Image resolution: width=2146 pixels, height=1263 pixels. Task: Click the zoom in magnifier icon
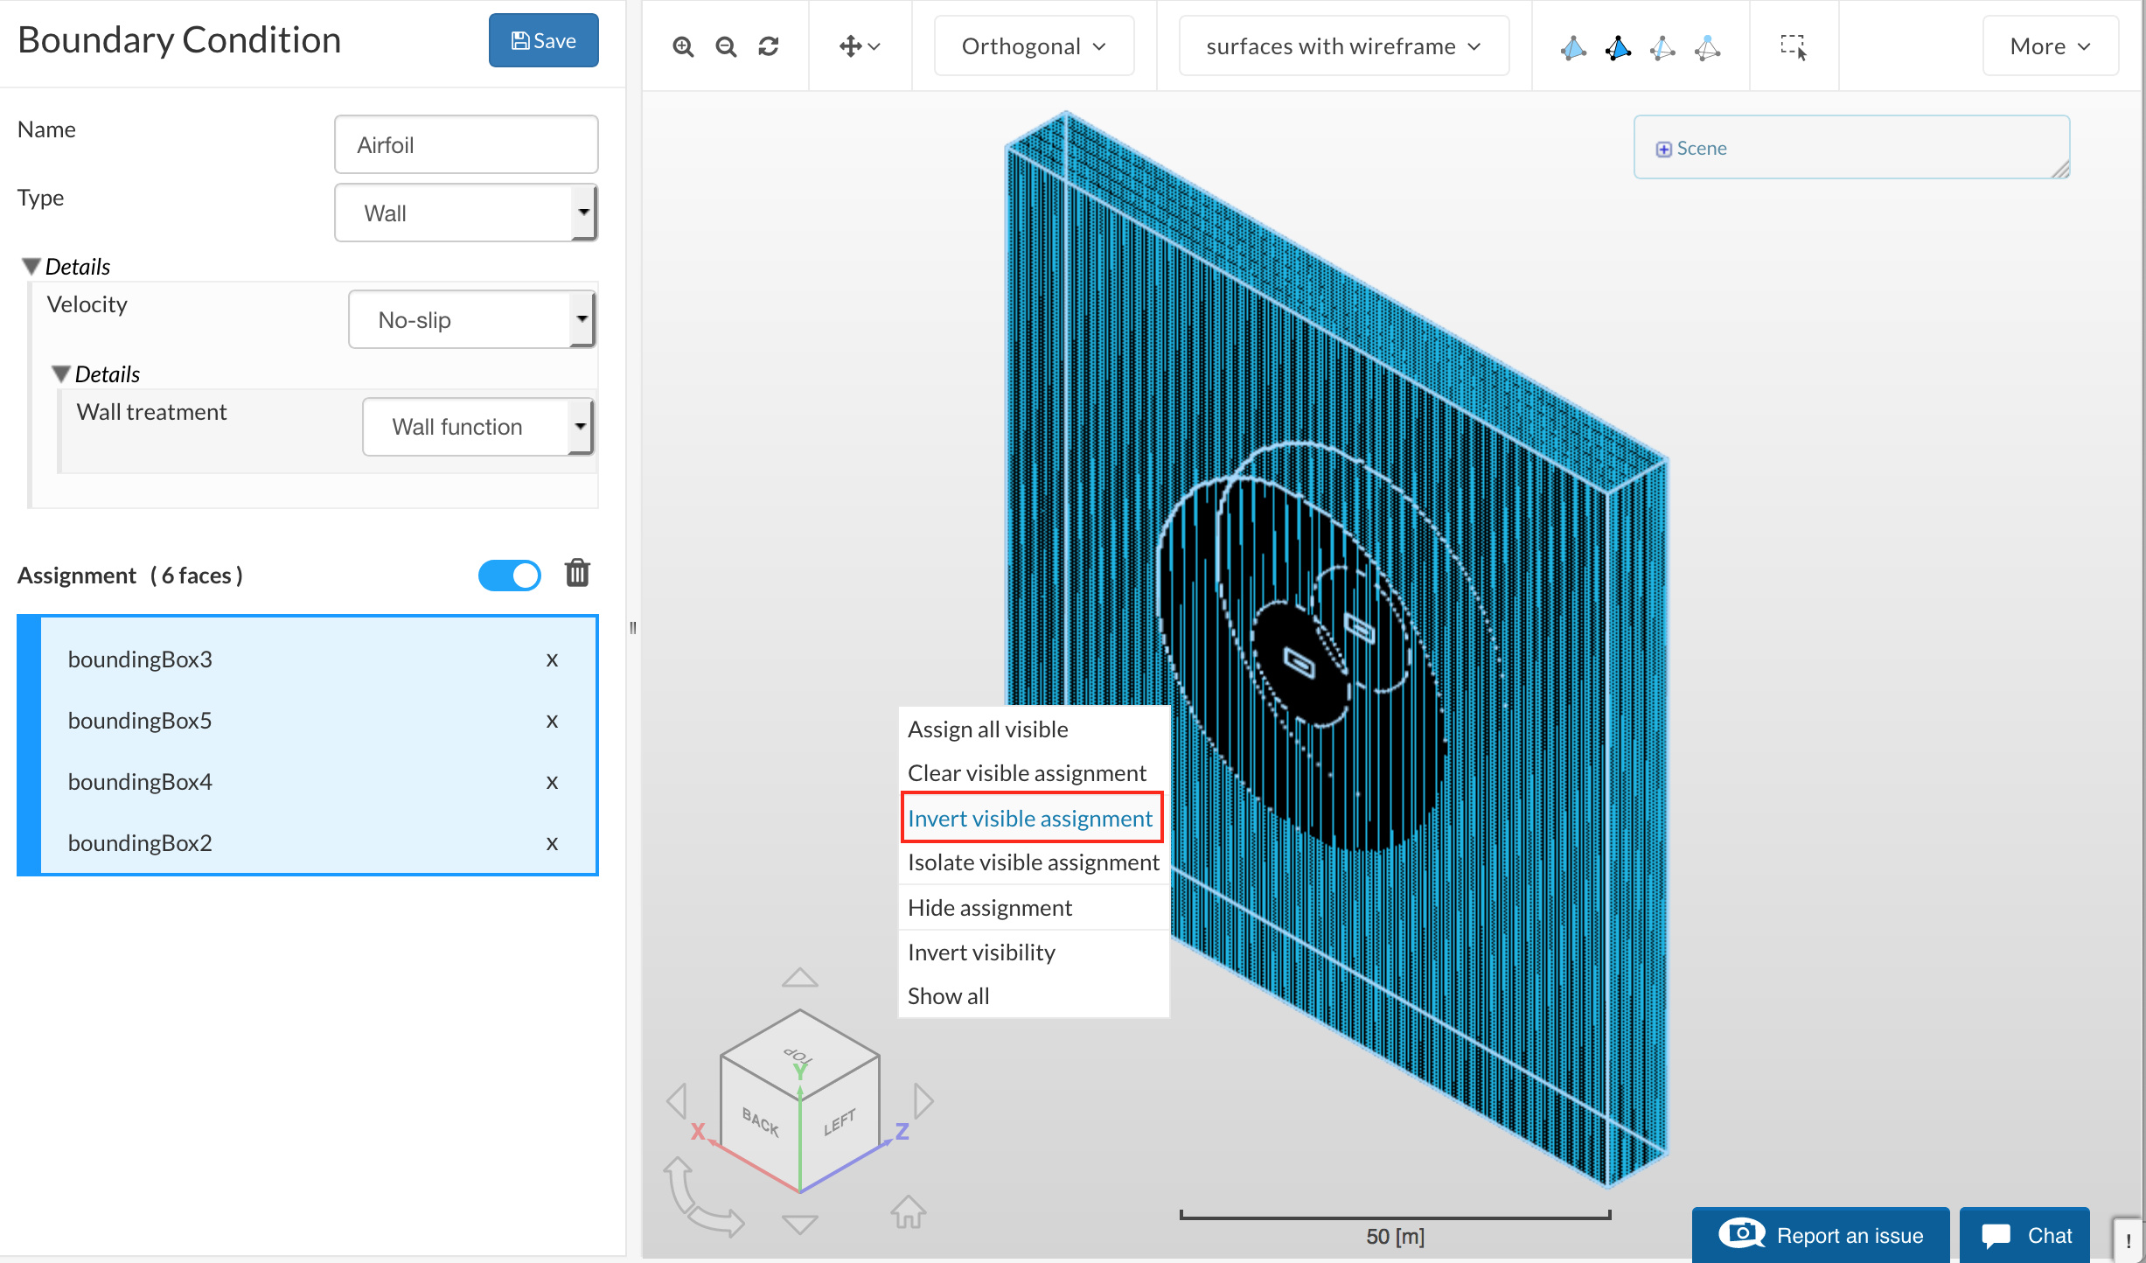683,46
